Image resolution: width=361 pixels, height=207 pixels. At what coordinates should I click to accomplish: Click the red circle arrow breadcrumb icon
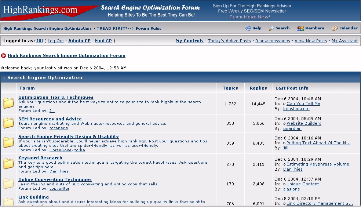tap(3, 55)
